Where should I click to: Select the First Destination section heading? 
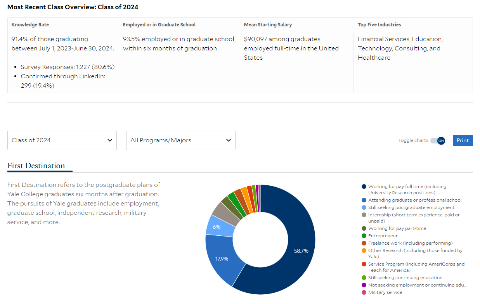tap(36, 166)
